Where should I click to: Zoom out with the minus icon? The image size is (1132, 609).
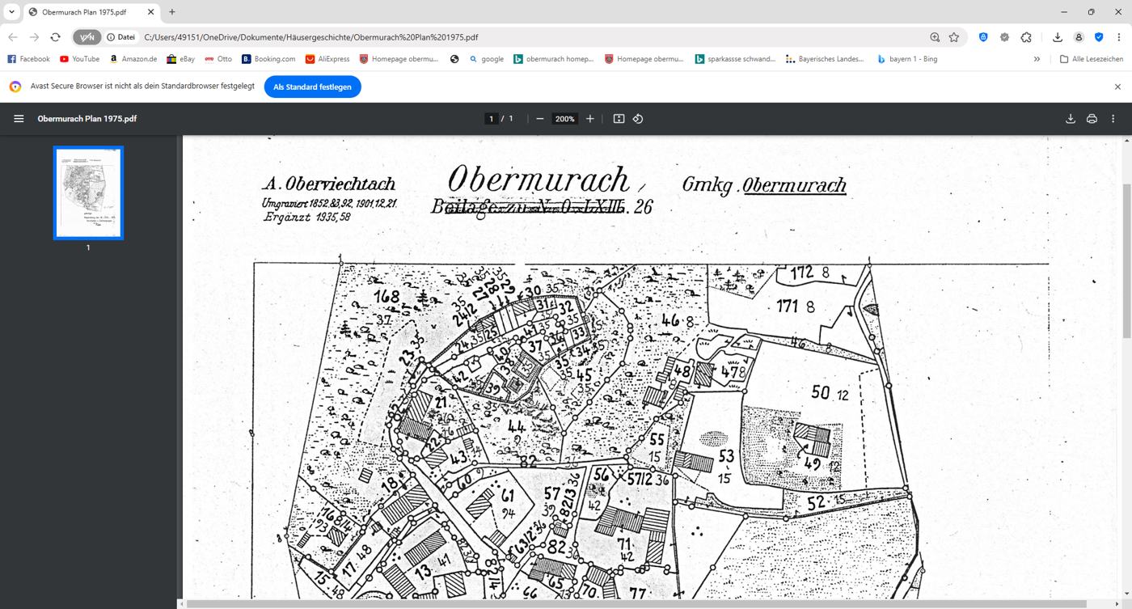point(540,119)
